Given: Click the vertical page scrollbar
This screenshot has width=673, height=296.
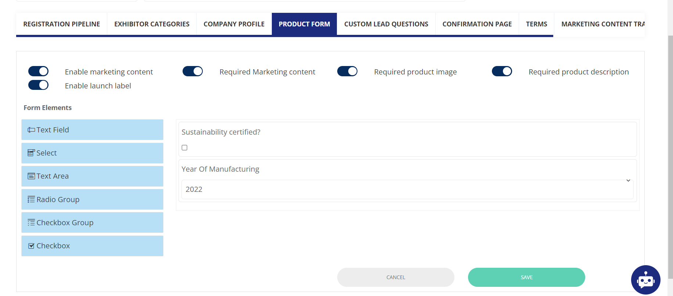Looking at the screenshot, I should tap(670, 147).
